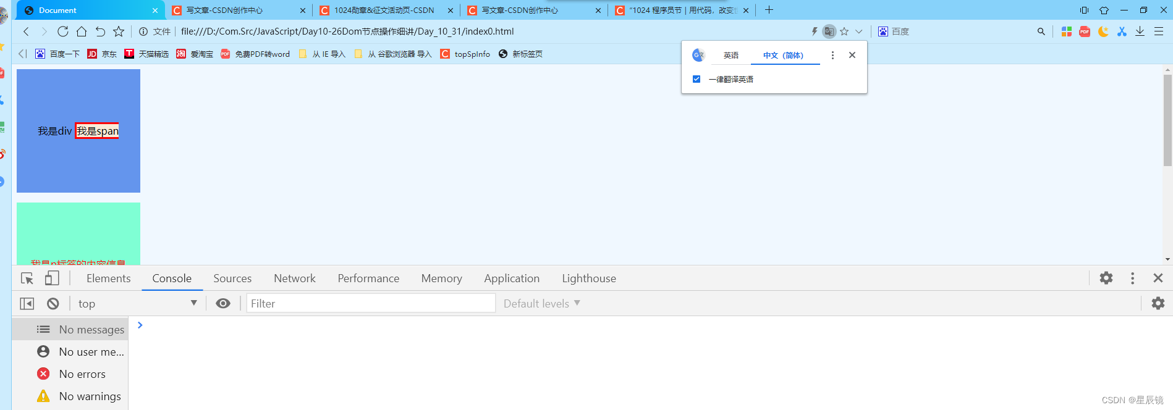Switch to the Elements tab
Viewport: 1173px width, 410px height.
click(109, 278)
